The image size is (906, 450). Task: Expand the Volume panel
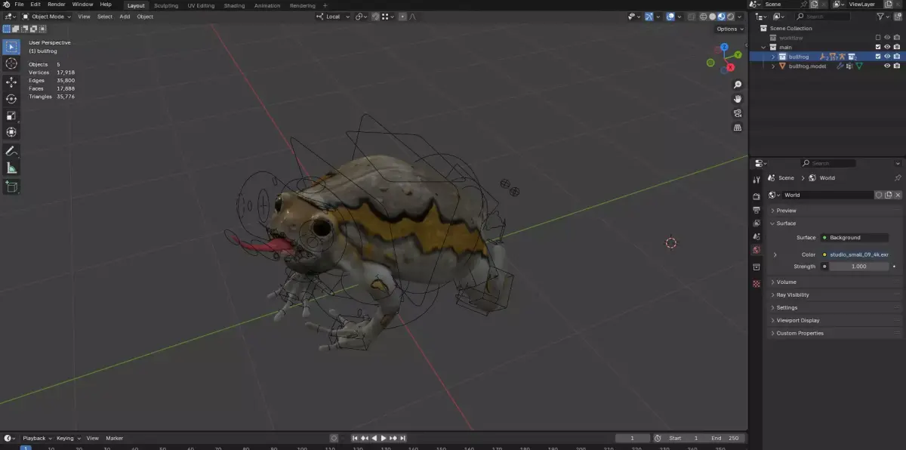pos(835,282)
